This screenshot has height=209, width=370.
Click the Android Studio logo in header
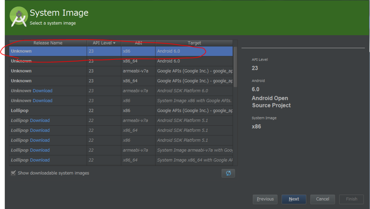(19, 17)
